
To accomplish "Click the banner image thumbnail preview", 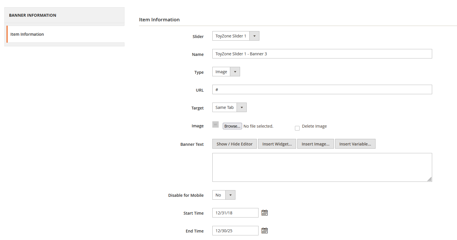I will [x=216, y=124].
